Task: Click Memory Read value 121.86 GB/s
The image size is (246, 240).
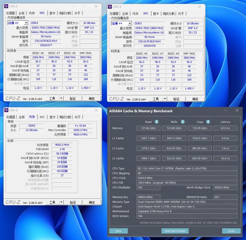Action: 148,128
